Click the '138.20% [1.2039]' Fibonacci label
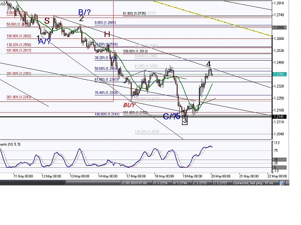Screen dimensions: 301x225 147,132
